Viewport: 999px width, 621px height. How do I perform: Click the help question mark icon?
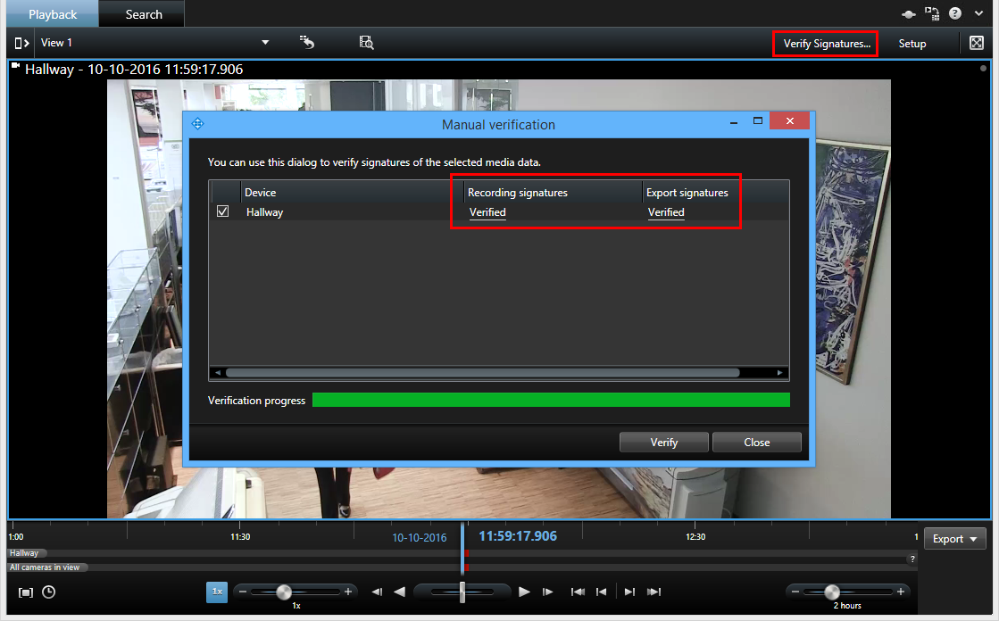(x=955, y=13)
